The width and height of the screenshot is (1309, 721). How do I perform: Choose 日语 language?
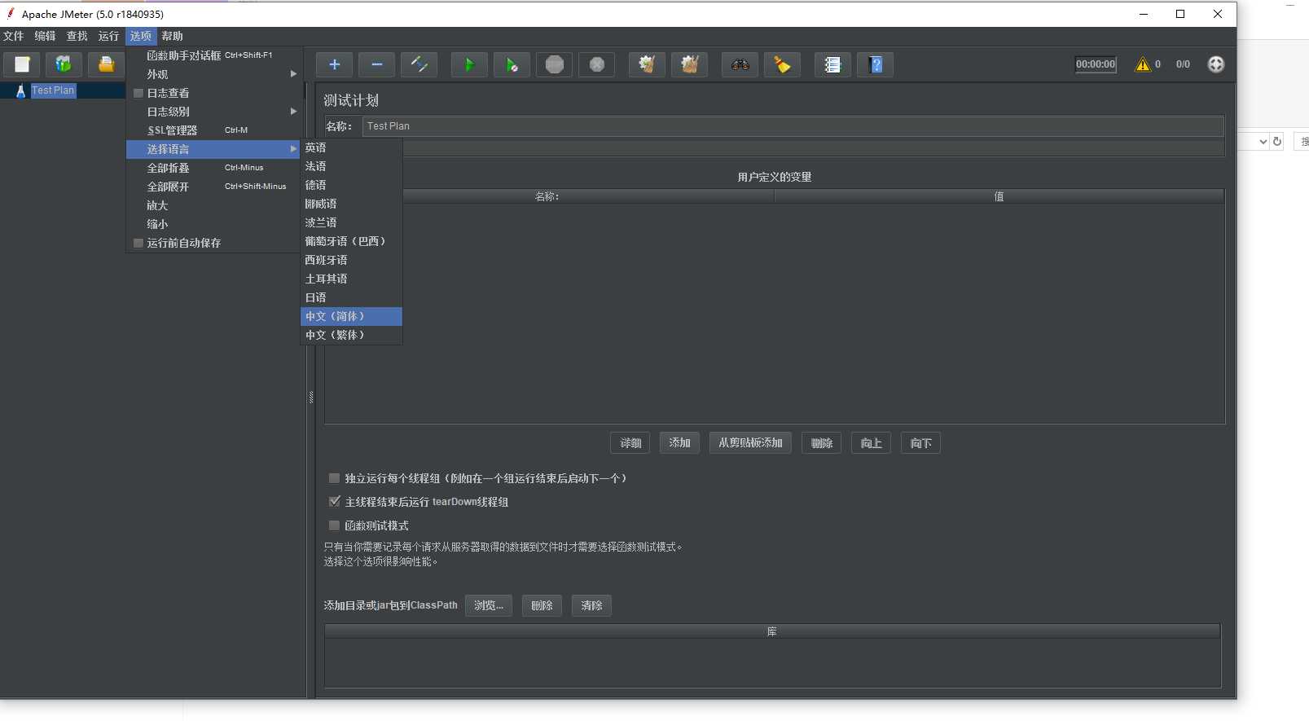351,297
